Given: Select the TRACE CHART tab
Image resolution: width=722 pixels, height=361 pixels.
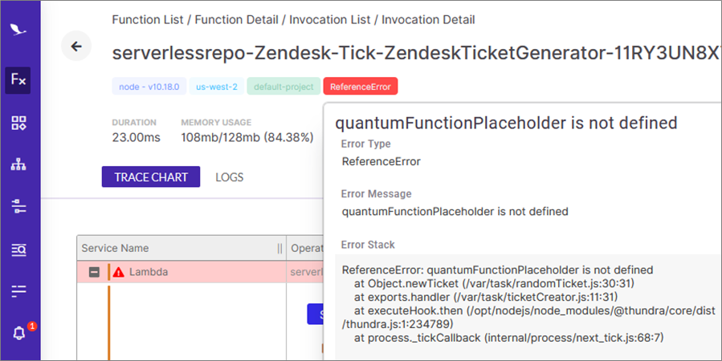Looking at the screenshot, I should point(151,177).
